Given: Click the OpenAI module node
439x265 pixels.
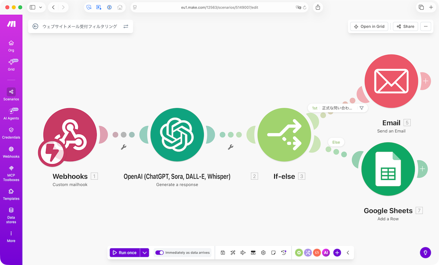Looking at the screenshot, I should (x=177, y=135).
